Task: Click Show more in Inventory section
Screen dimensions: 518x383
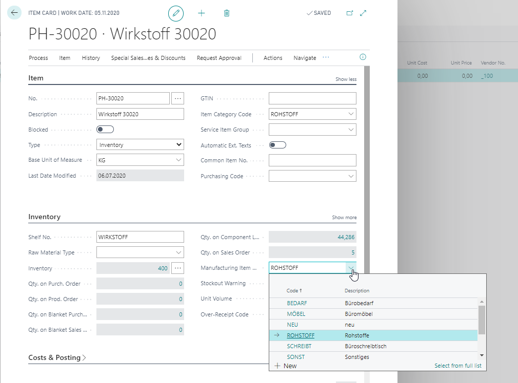Action: coord(344,218)
